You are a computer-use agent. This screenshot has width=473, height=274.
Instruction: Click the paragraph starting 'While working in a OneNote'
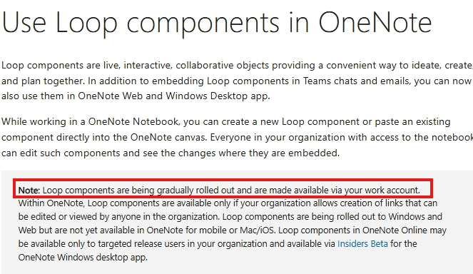(237, 137)
